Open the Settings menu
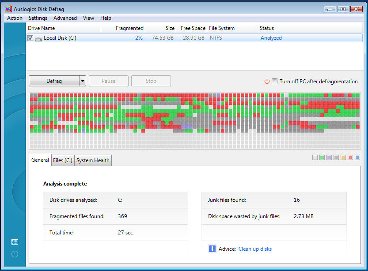The height and width of the screenshot is (271, 368). click(38, 18)
